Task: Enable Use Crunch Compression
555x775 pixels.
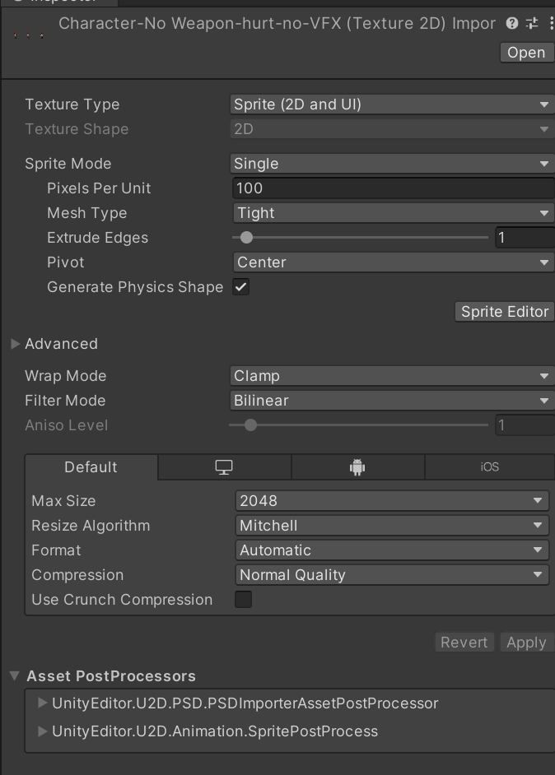Action: [x=243, y=600]
